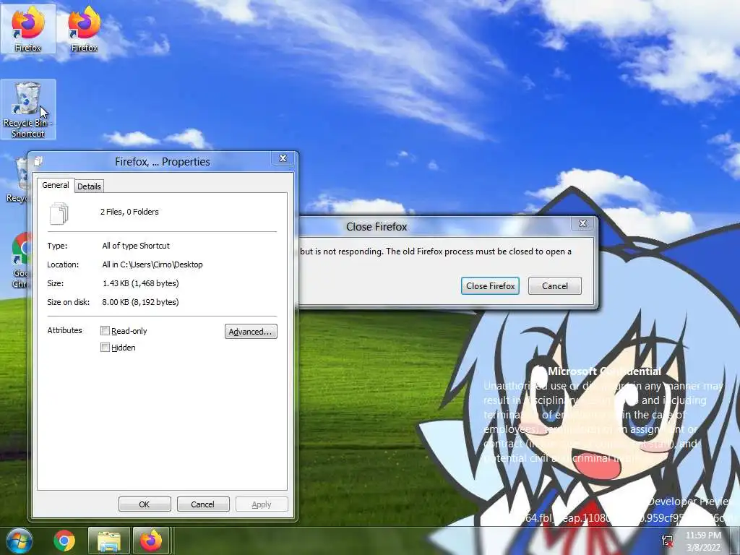Click the size on disk '8.00 KB (8,192 bytes)'
Viewport: 740px width, 555px height.
140,302
